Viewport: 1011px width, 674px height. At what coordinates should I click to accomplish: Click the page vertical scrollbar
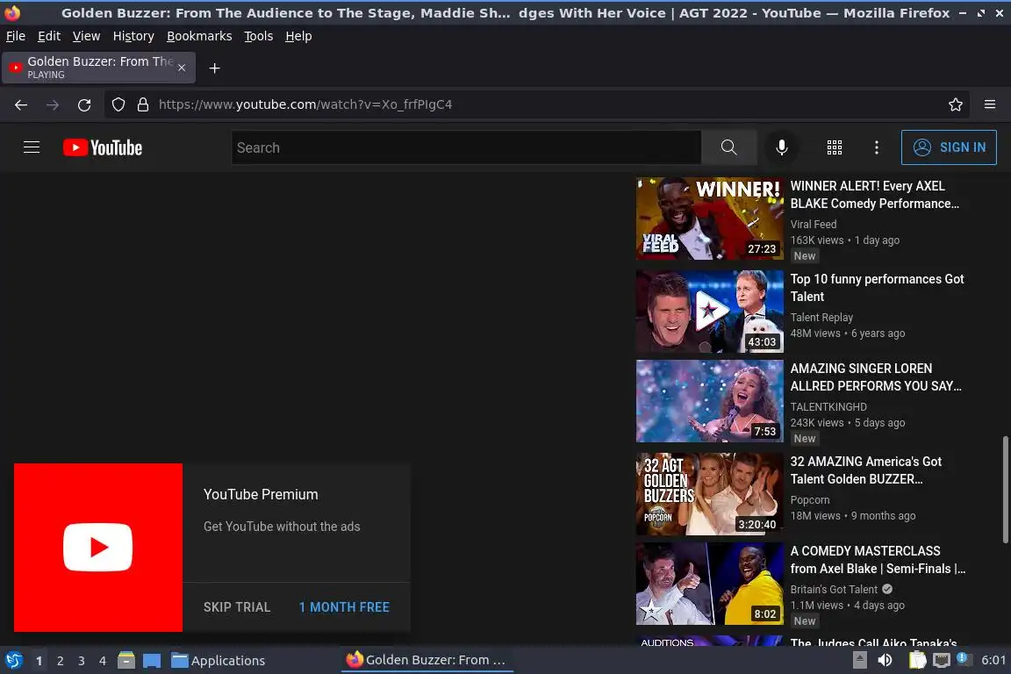1005,490
